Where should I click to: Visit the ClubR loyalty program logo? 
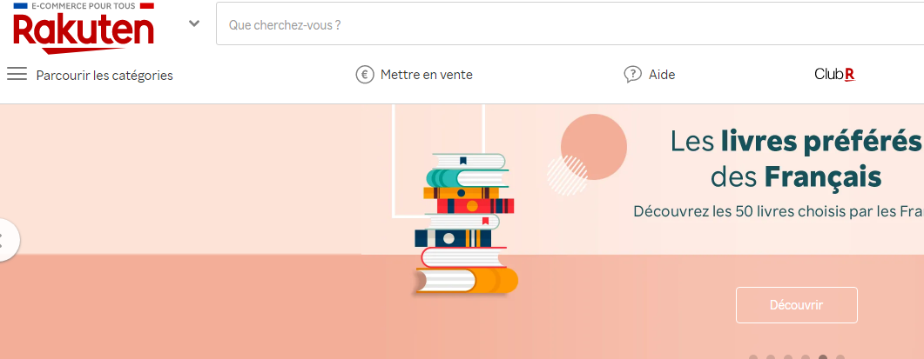coord(834,75)
